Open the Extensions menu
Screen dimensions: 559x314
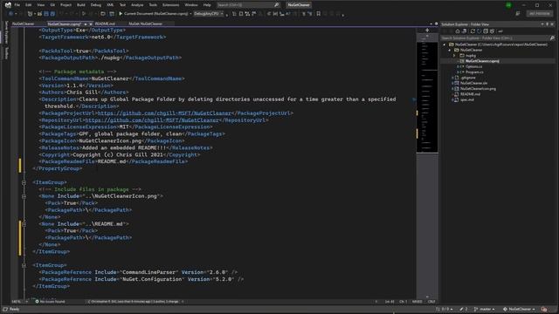(171, 5)
